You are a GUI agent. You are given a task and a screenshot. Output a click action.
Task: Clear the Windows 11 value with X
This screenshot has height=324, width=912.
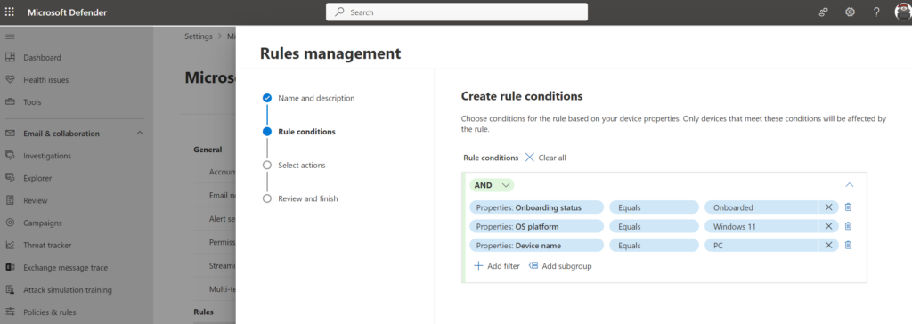click(828, 226)
